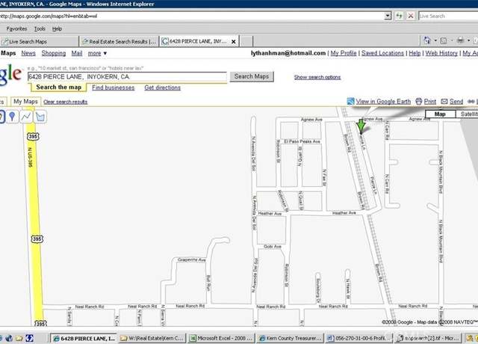This screenshot has height=344, width=478.
Task: Click the Neal Ranch Rd label near highway
Action: pyautogui.click(x=90, y=307)
